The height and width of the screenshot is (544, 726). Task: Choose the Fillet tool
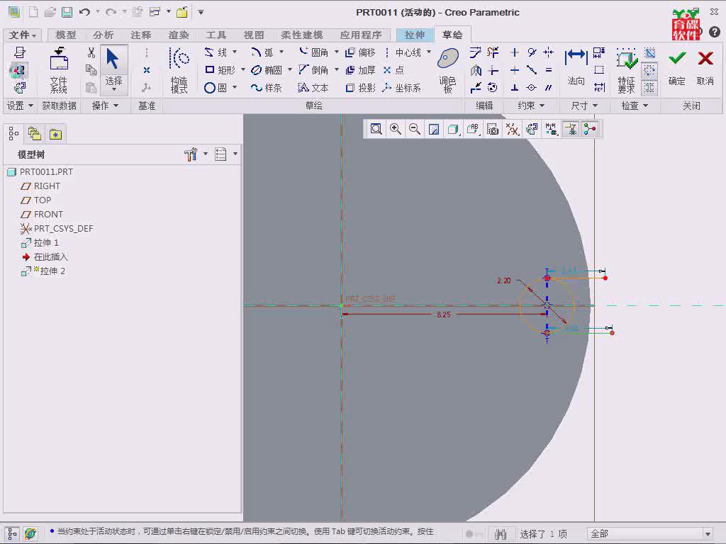point(313,52)
